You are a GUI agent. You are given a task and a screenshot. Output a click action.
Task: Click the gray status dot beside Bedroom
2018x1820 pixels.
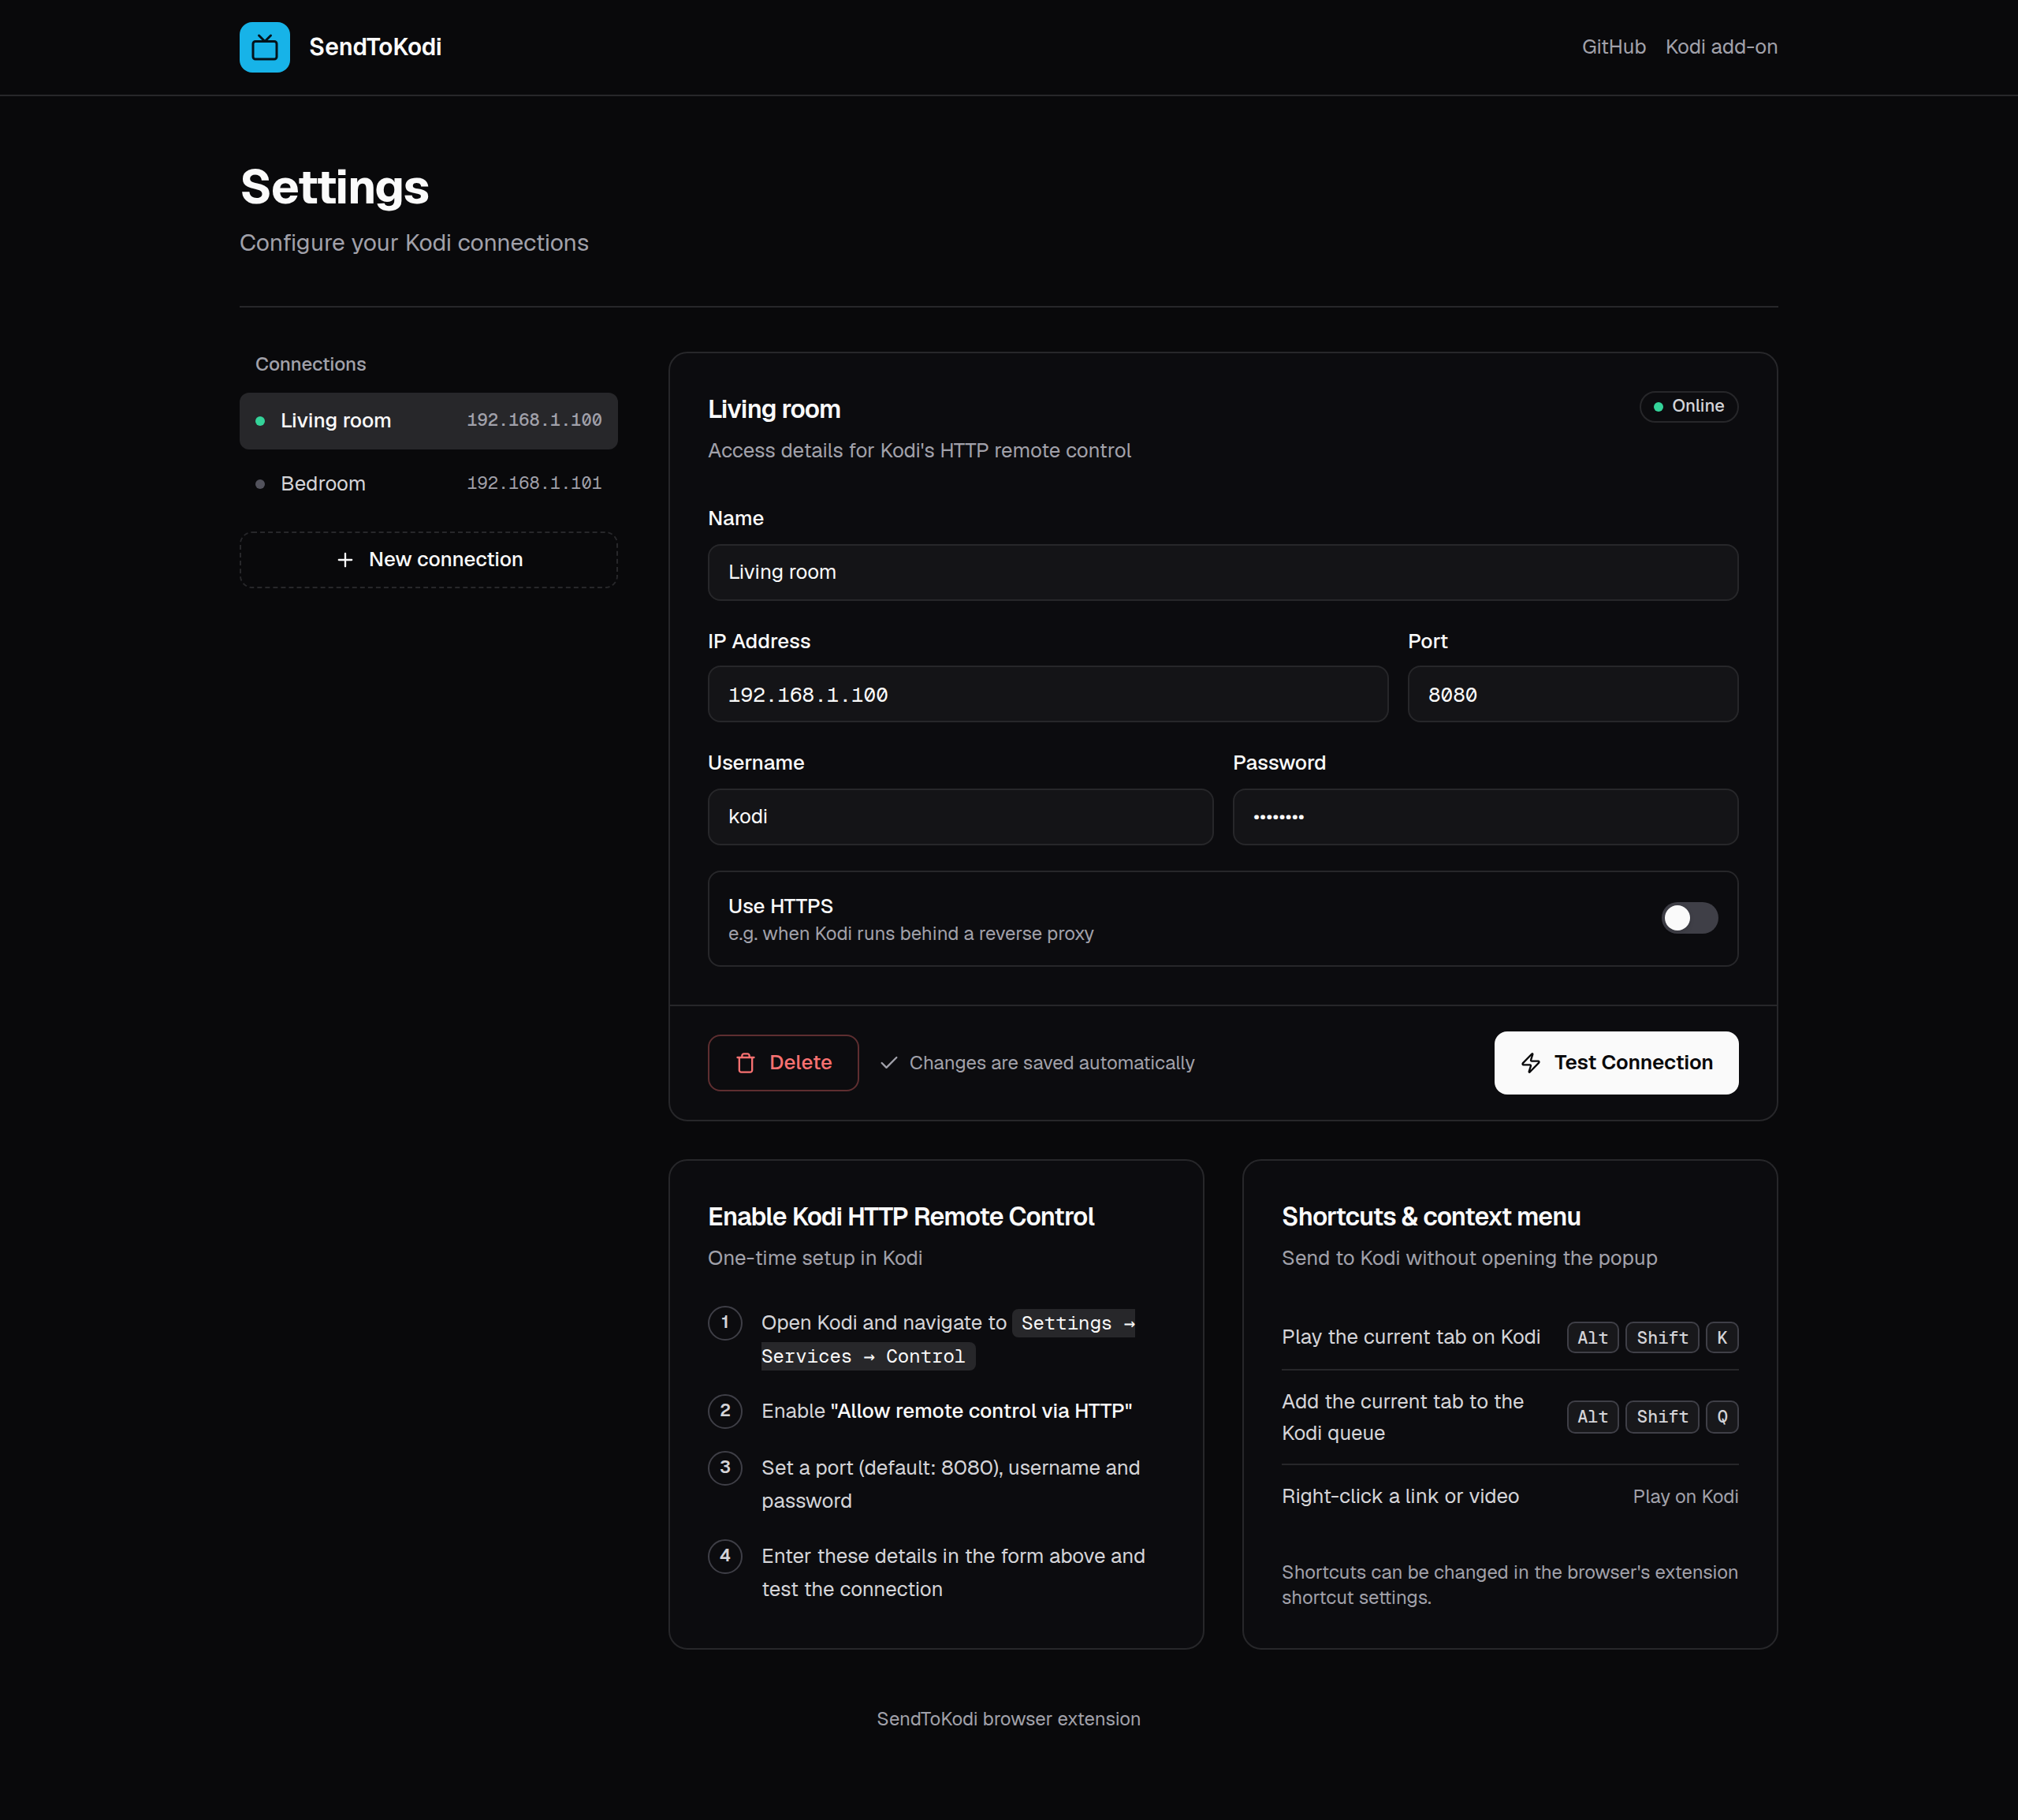260,484
